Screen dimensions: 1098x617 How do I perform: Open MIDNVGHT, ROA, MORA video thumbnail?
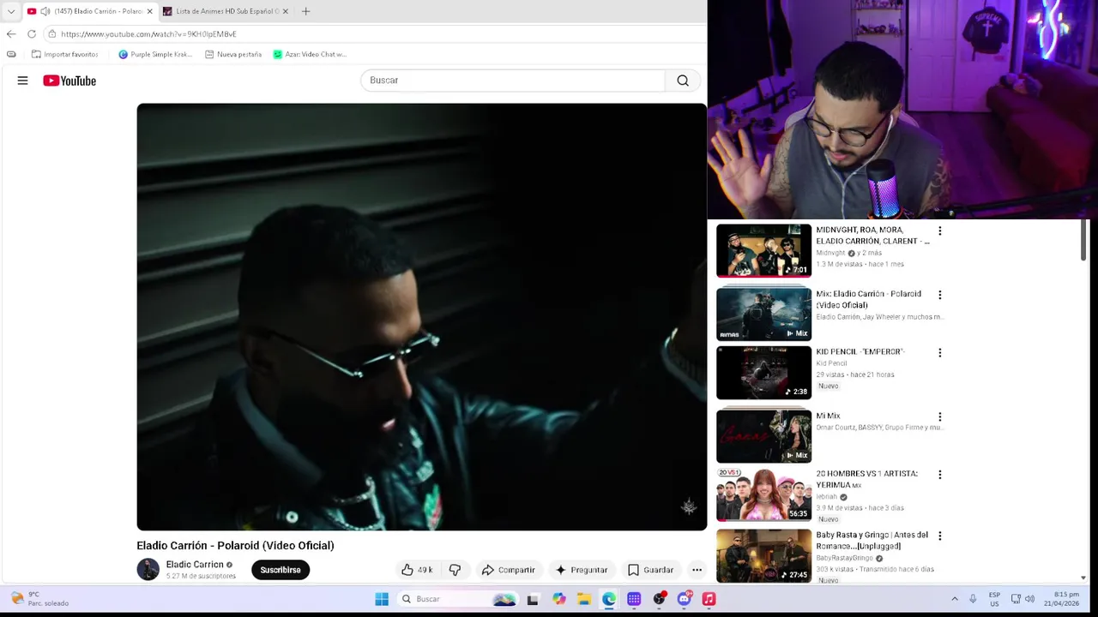coord(763,250)
